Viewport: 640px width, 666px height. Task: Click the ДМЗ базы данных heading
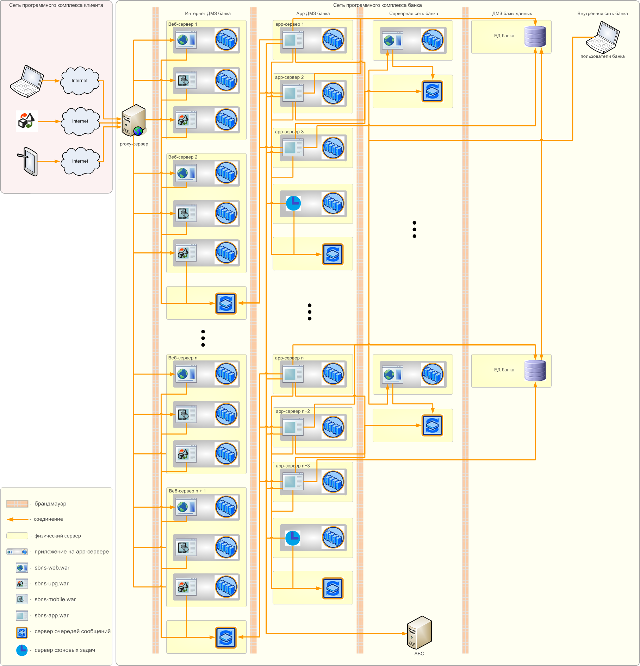pyautogui.click(x=512, y=13)
